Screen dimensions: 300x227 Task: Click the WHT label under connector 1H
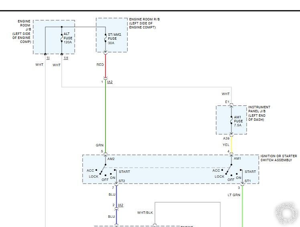(x=57, y=65)
